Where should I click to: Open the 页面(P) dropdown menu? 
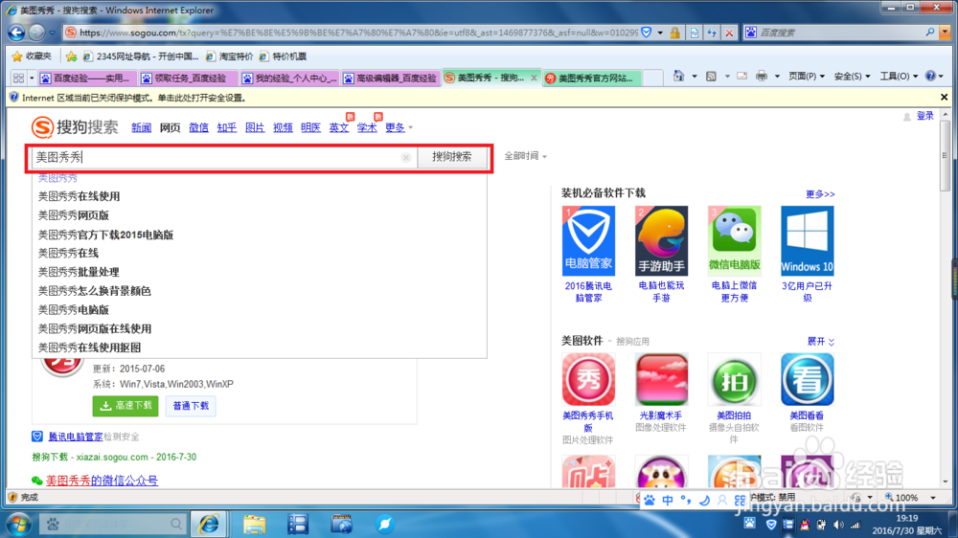[806, 77]
